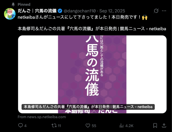The width and height of the screenshot is (172, 132).
Task: Repost this tweet via retweet icon
Action: (54, 126)
